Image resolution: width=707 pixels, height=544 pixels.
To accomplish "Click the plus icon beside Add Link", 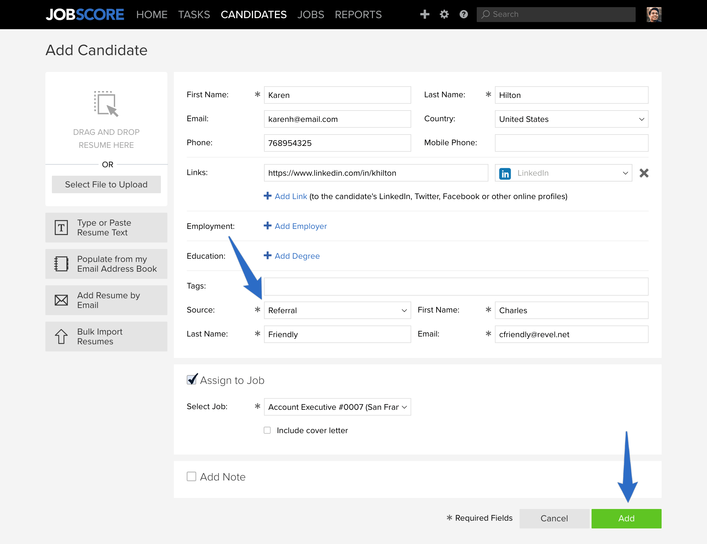I will pyautogui.click(x=268, y=196).
